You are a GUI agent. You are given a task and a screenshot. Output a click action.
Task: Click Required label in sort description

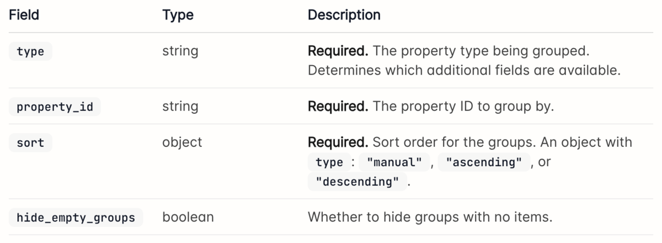pos(338,142)
